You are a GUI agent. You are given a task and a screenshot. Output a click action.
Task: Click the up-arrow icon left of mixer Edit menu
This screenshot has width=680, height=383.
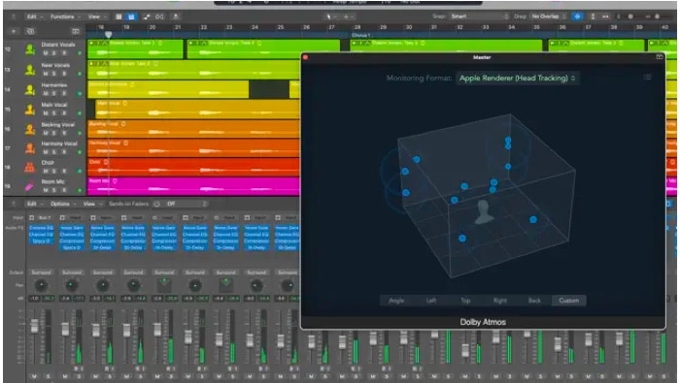coord(14,204)
